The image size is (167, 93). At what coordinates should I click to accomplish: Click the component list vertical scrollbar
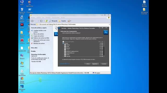(x=104, y=49)
